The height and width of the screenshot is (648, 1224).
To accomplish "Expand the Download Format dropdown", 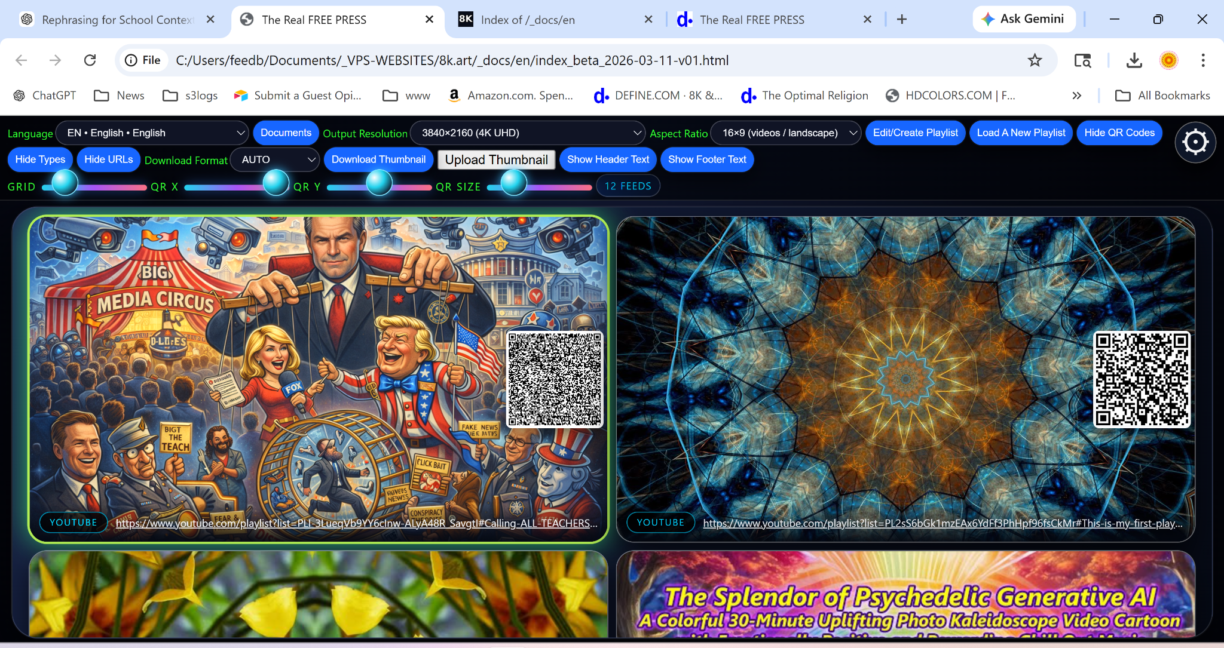I will 276,159.
